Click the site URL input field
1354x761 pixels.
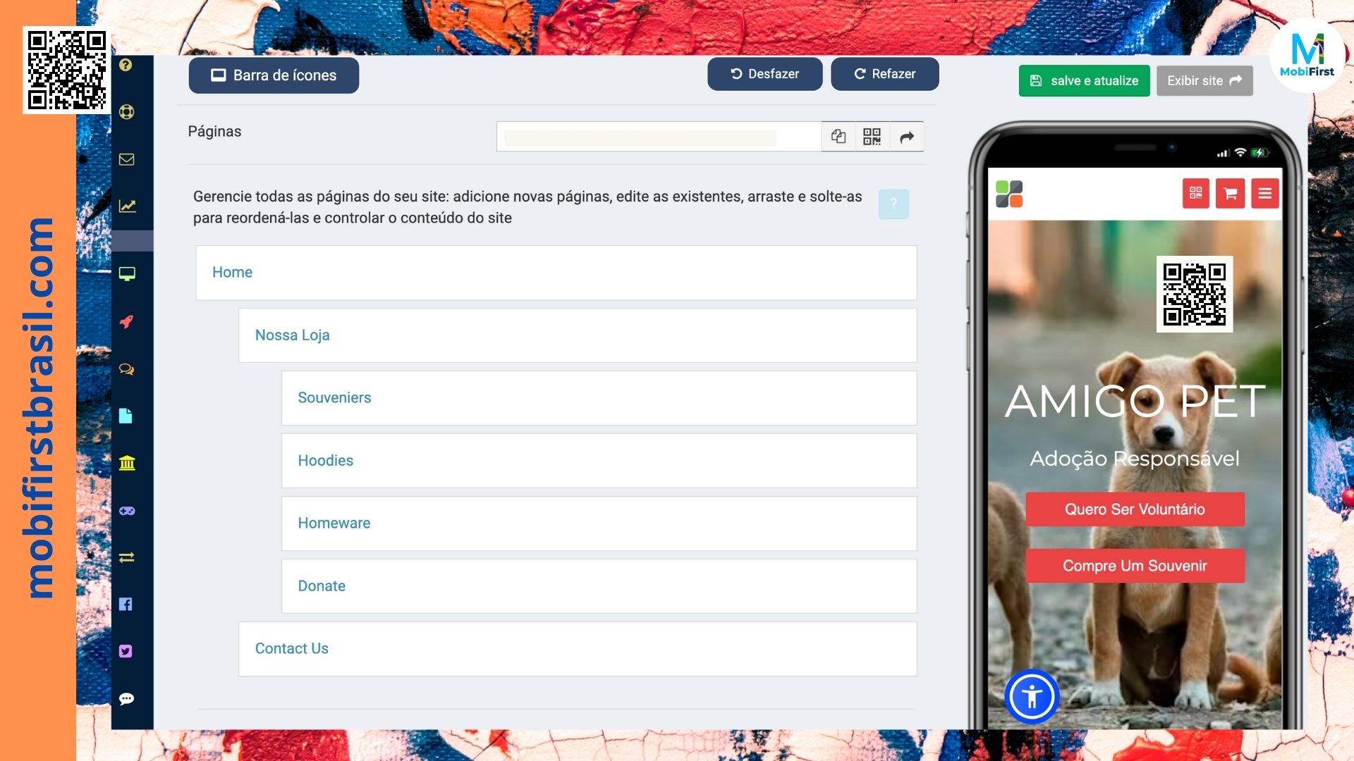(x=659, y=137)
